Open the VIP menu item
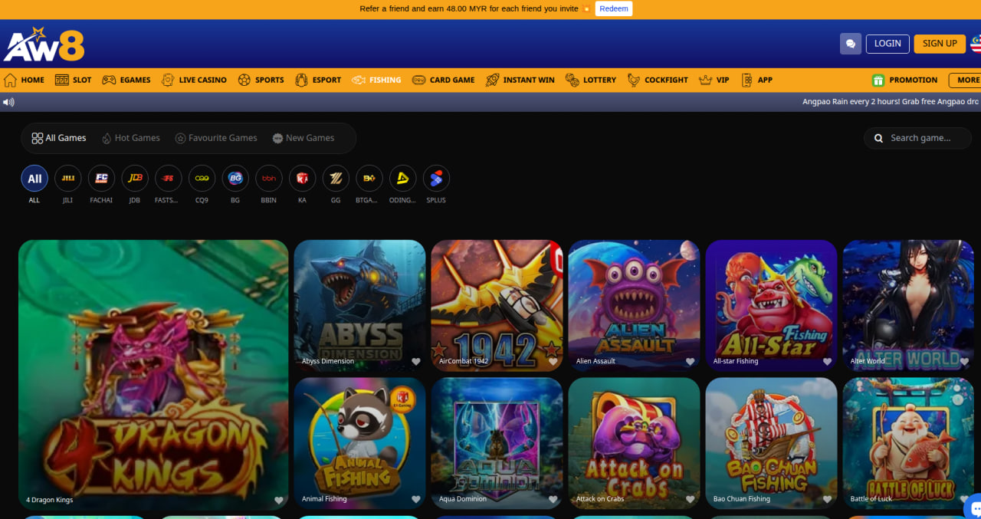981x519 pixels. click(x=714, y=80)
